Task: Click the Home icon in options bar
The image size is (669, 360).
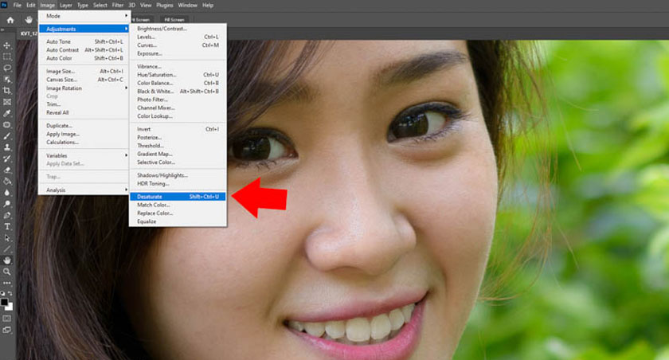Action: (x=10, y=20)
